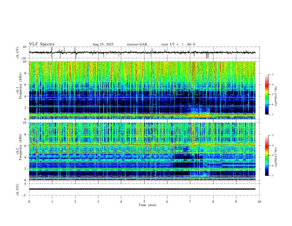Click time axis tick label '5'
This screenshot has width=292, height=226.
(144, 202)
